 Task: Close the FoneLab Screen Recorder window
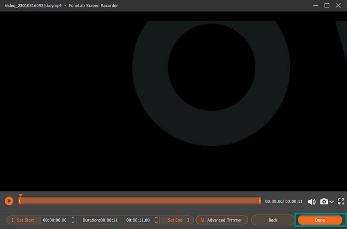[x=338, y=5]
